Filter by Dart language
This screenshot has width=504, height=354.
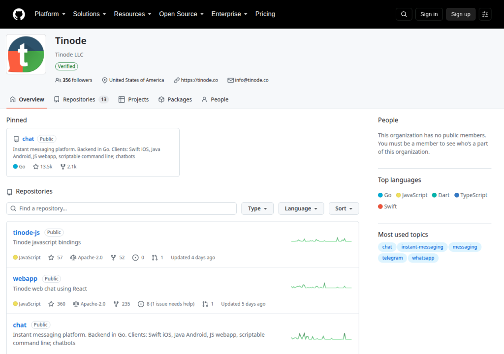tap(441, 195)
